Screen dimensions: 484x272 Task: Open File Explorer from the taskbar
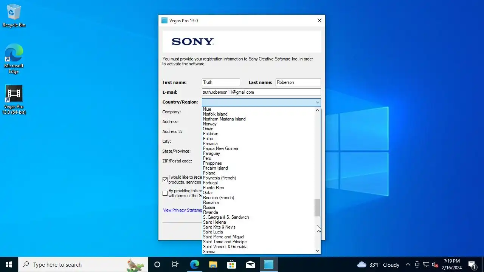click(213, 264)
